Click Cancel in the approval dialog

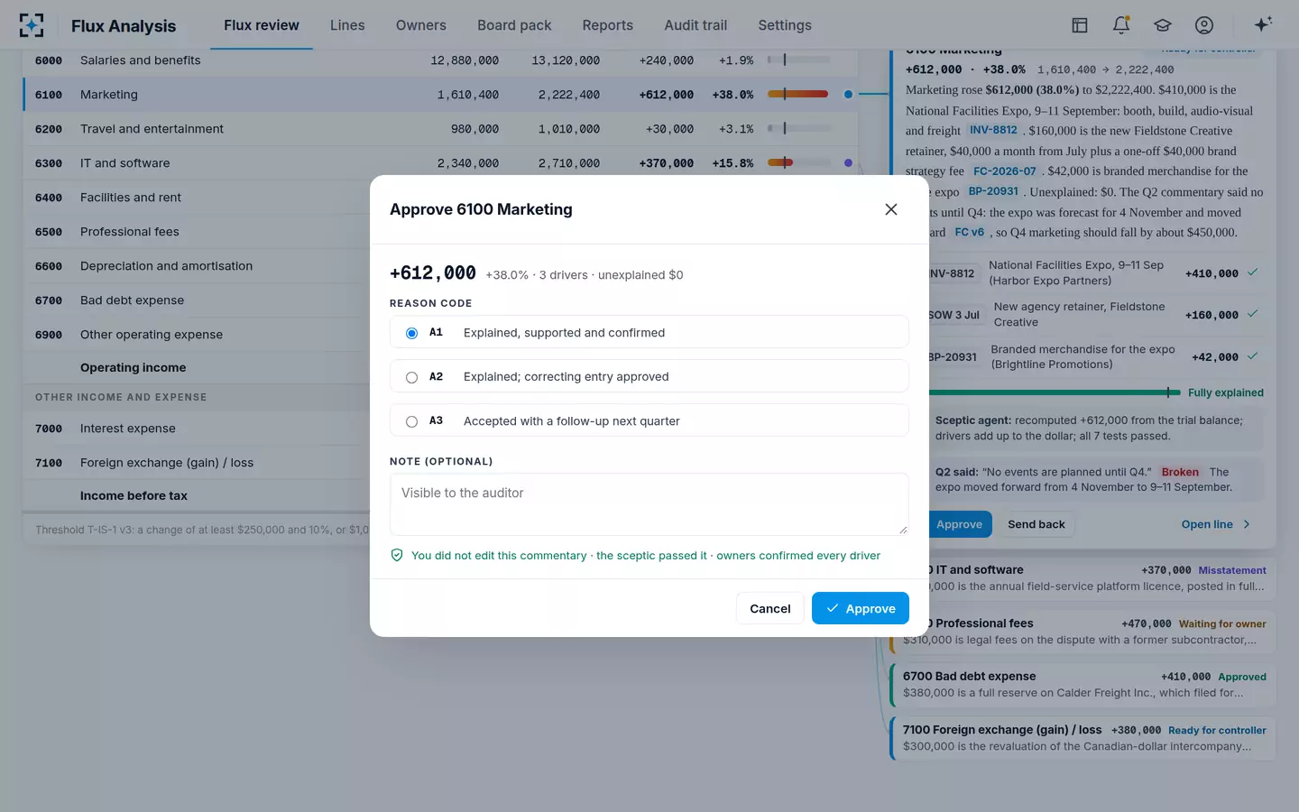pos(770,608)
